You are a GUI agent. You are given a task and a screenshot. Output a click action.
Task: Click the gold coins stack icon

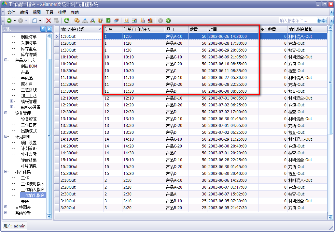point(100,21)
